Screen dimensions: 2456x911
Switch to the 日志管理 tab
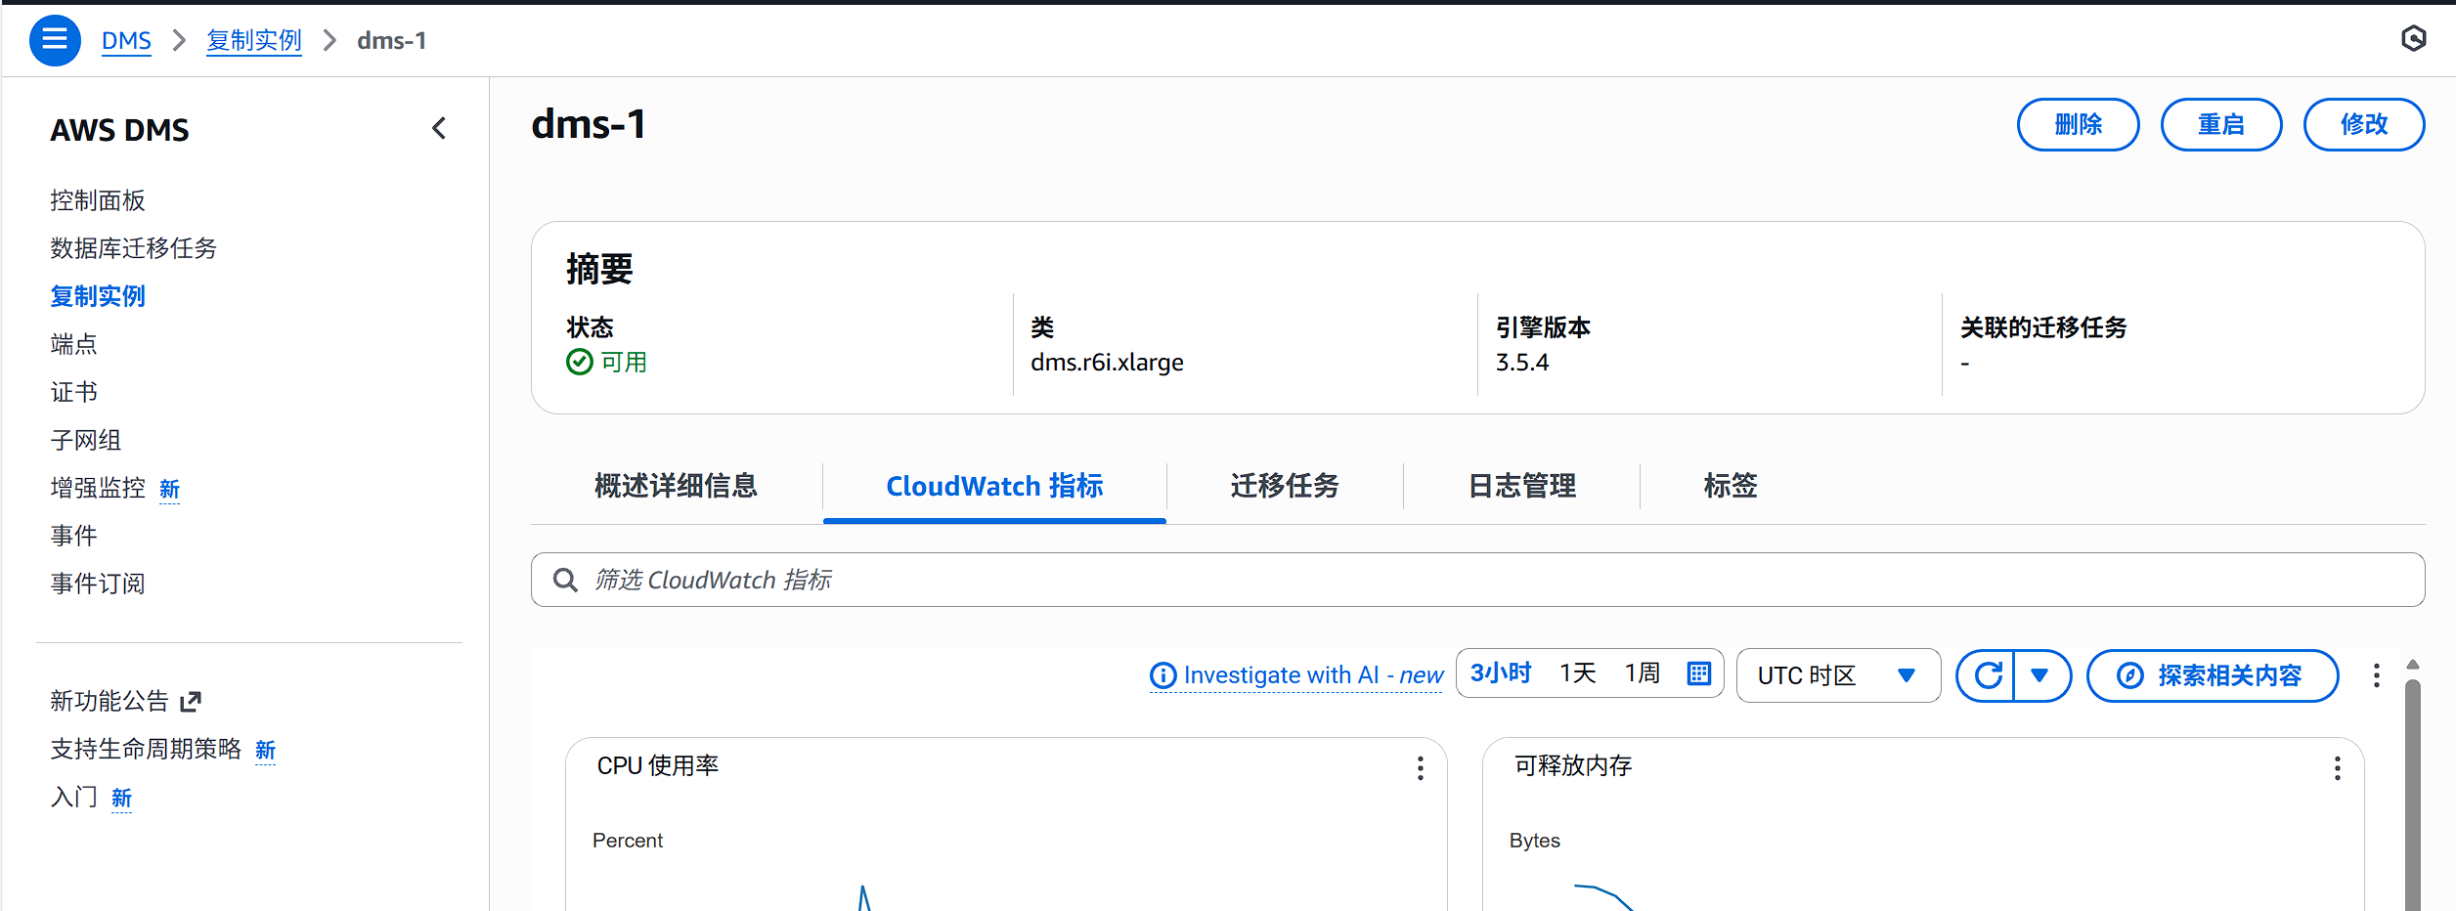pos(1521,486)
